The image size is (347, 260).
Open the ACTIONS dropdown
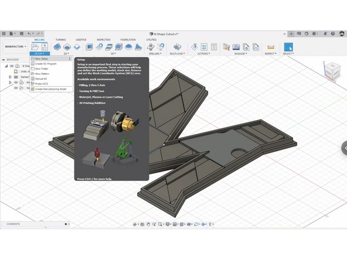click(x=204, y=53)
